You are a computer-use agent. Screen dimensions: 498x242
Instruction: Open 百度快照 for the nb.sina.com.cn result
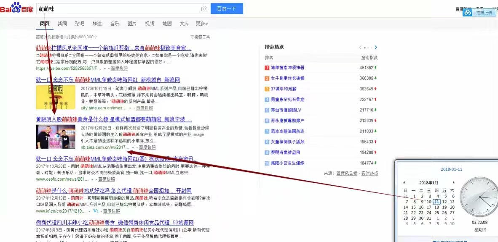[x=147, y=147]
